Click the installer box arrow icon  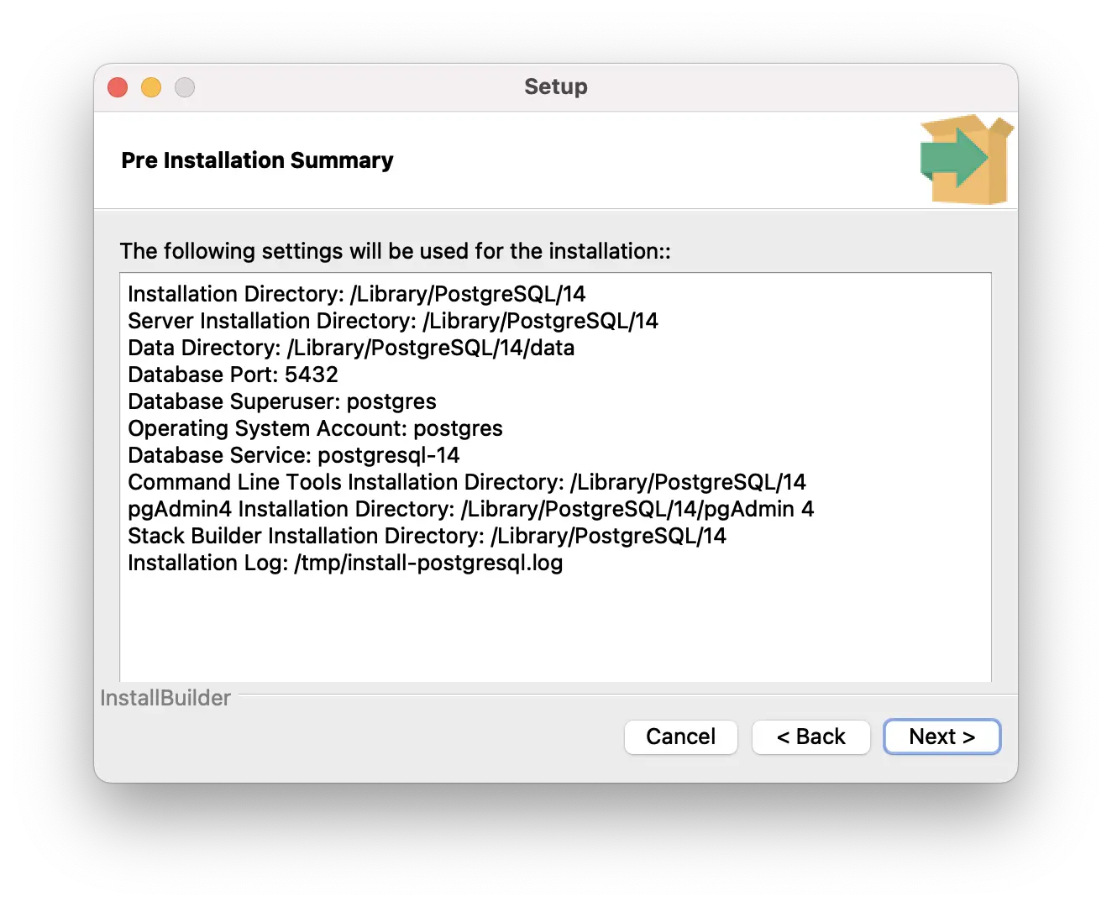965,160
